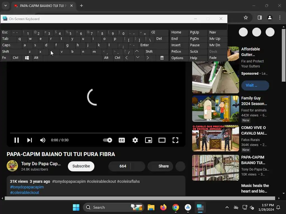Share this video

pos(160,166)
